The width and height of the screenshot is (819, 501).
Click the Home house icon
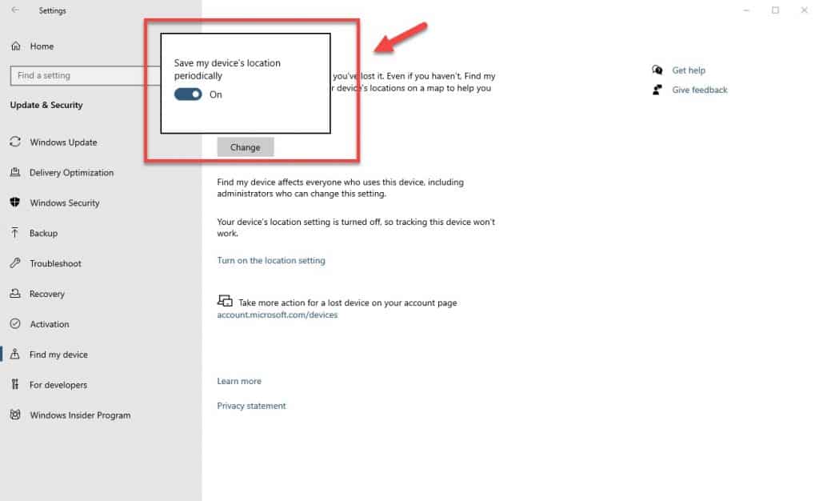click(x=16, y=46)
